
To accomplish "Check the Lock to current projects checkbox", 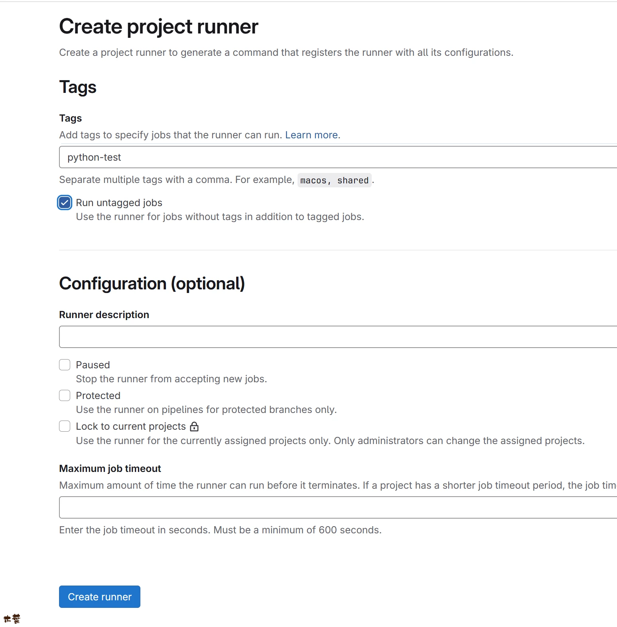I will click(x=65, y=426).
